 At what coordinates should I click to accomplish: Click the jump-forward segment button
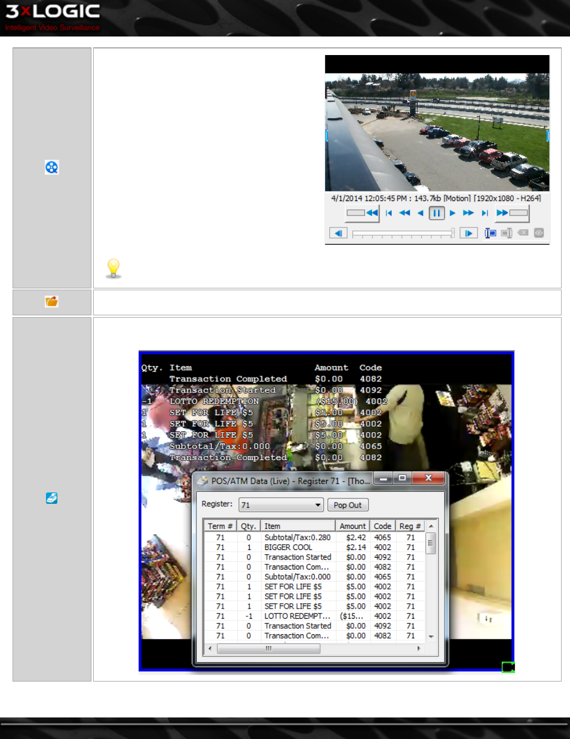pos(512,213)
